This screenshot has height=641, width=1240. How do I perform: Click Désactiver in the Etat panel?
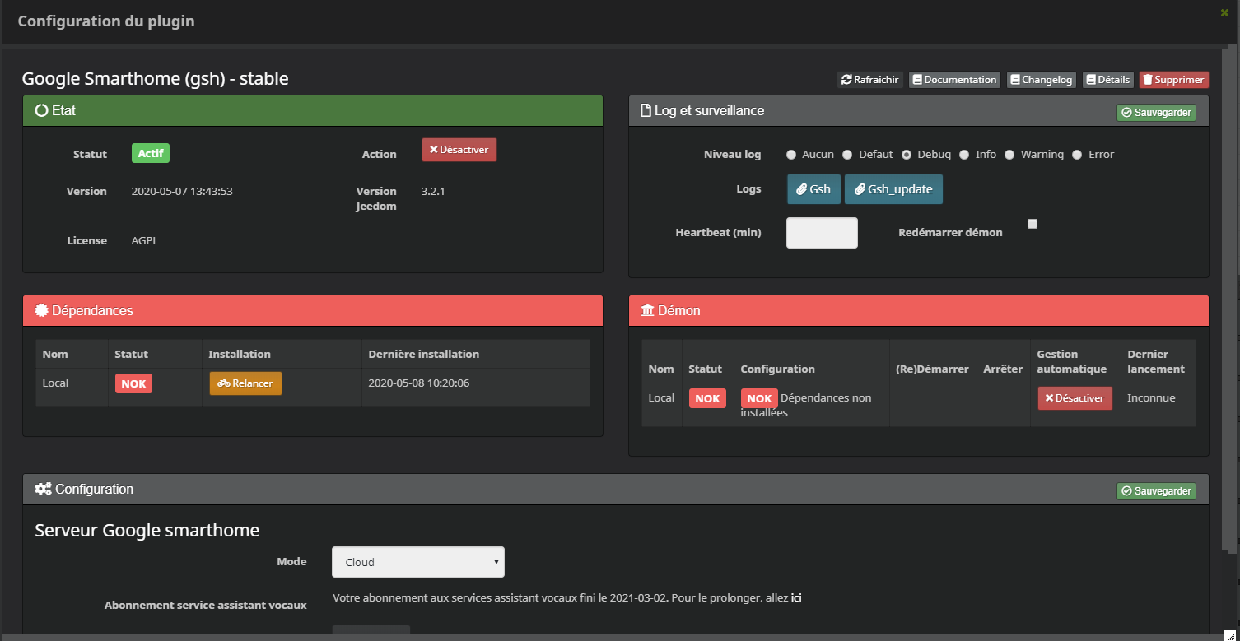click(459, 150)
